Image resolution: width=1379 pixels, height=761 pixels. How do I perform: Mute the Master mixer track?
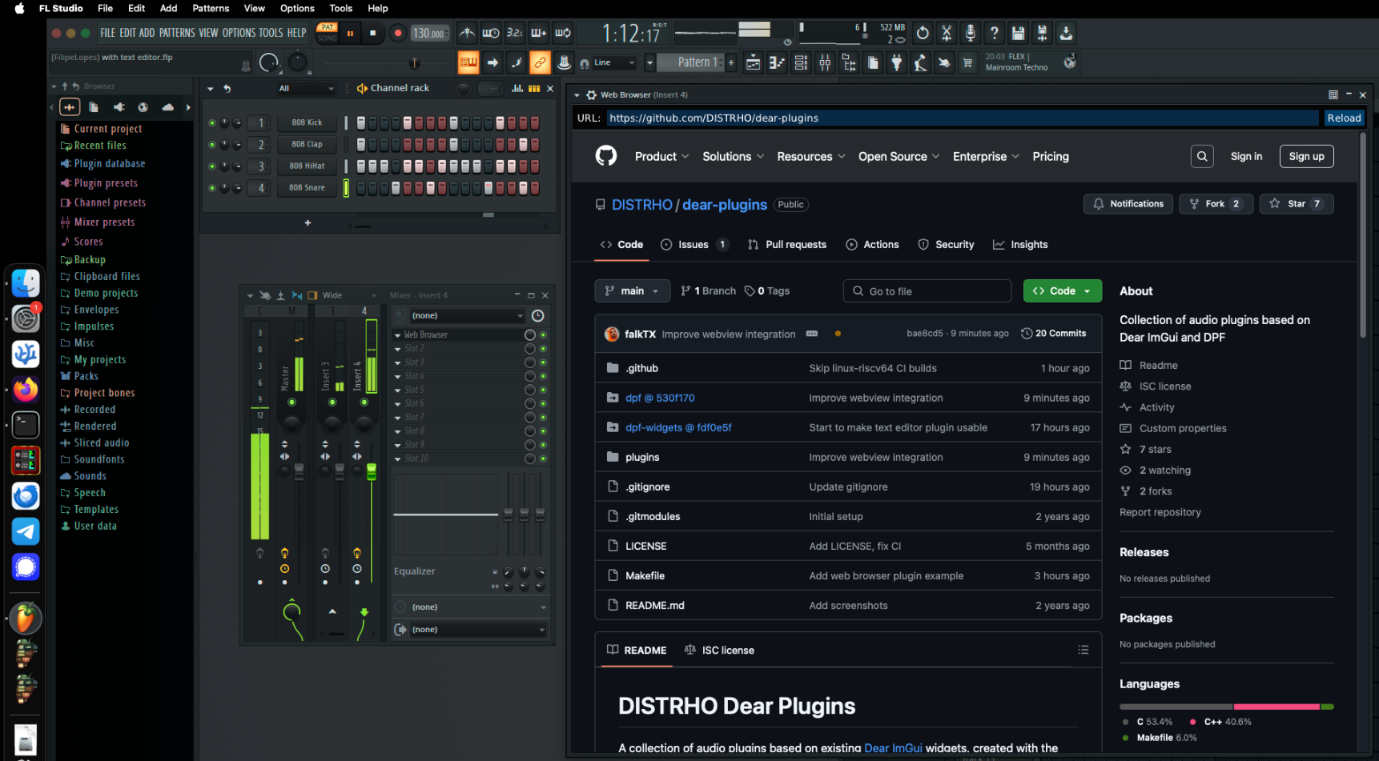[291, 403]
